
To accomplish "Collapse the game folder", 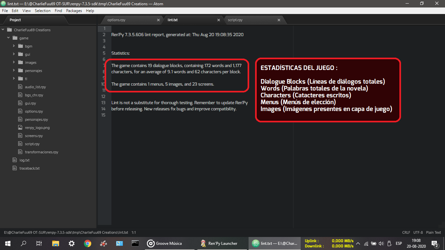I will click(x=8, y=38).
